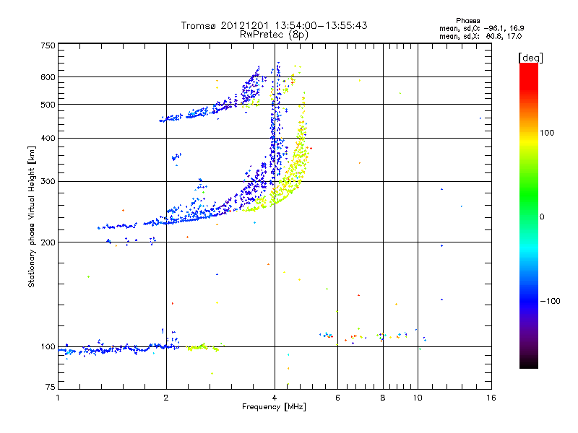Click x-axis tick label '16'
The image size is (578, 433).
491,398
